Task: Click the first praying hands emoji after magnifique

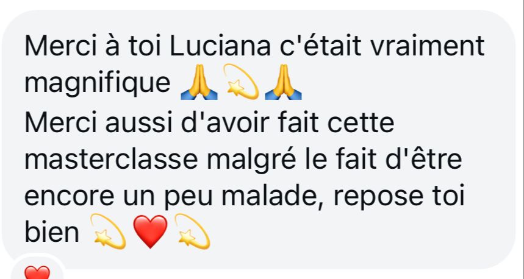Action: (x=199, y=82)
